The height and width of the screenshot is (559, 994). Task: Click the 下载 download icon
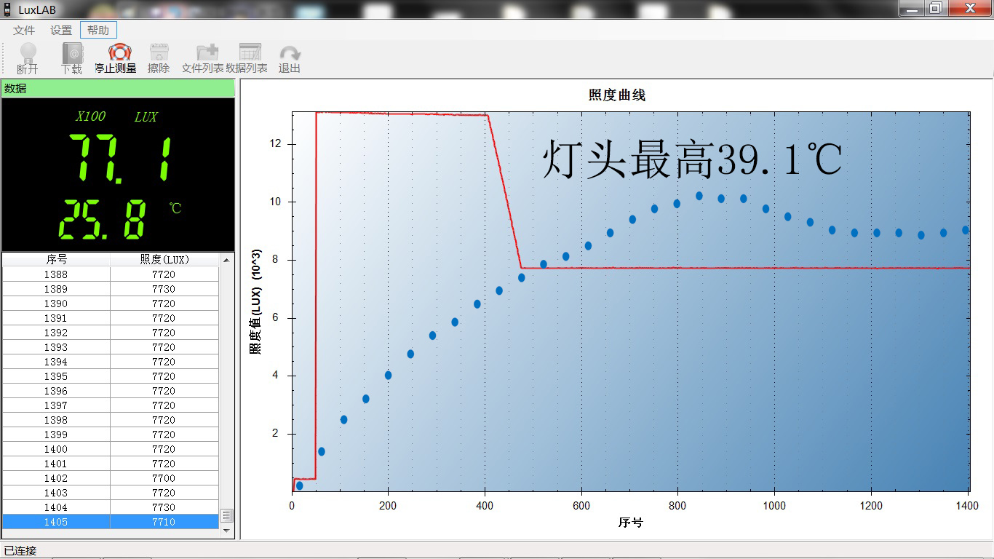(71, 52)
